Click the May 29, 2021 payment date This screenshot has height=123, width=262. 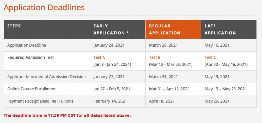point(217,101)
